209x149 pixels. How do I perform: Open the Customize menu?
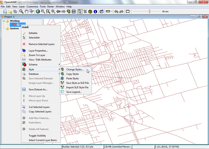[32, 7]
